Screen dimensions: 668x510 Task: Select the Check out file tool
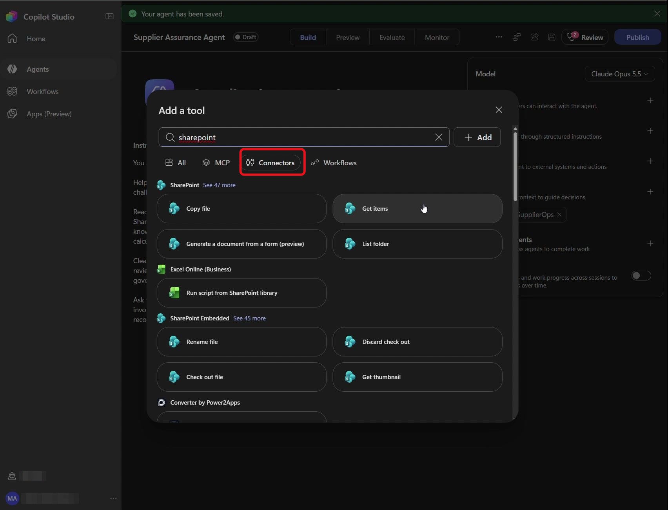241,377
